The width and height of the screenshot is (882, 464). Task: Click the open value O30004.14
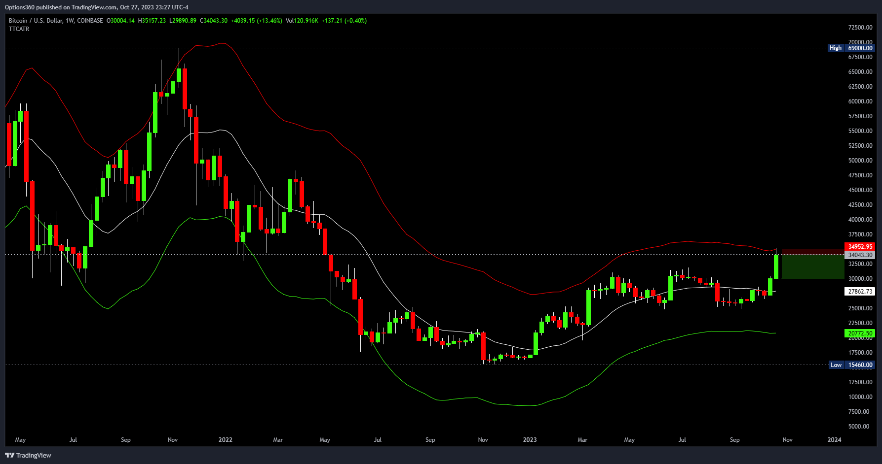[120, 21]
